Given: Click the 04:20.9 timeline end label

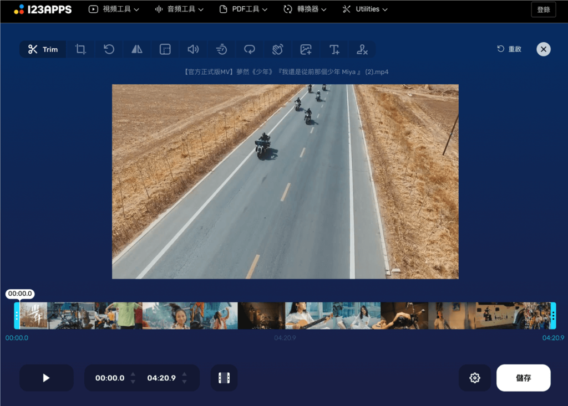Looking at the screenshot, I should [553, 338].
